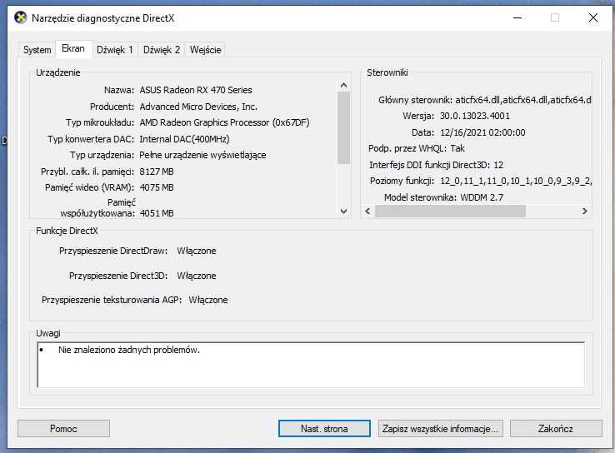Click 'Internal DAC(400MHz)' value
Image resolution: width=615 pixels, height=453 pixels.
[184, 139]
